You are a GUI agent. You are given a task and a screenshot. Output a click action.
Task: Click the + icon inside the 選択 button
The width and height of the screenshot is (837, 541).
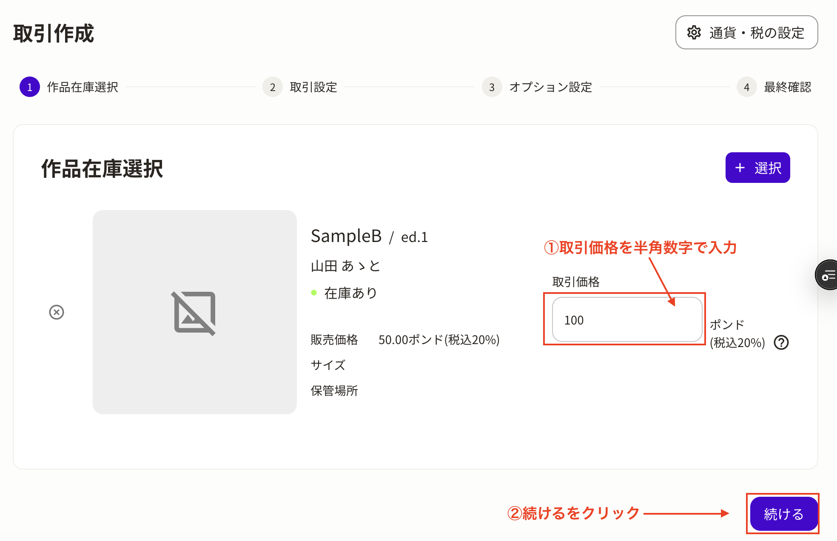(x=740, y=168)
